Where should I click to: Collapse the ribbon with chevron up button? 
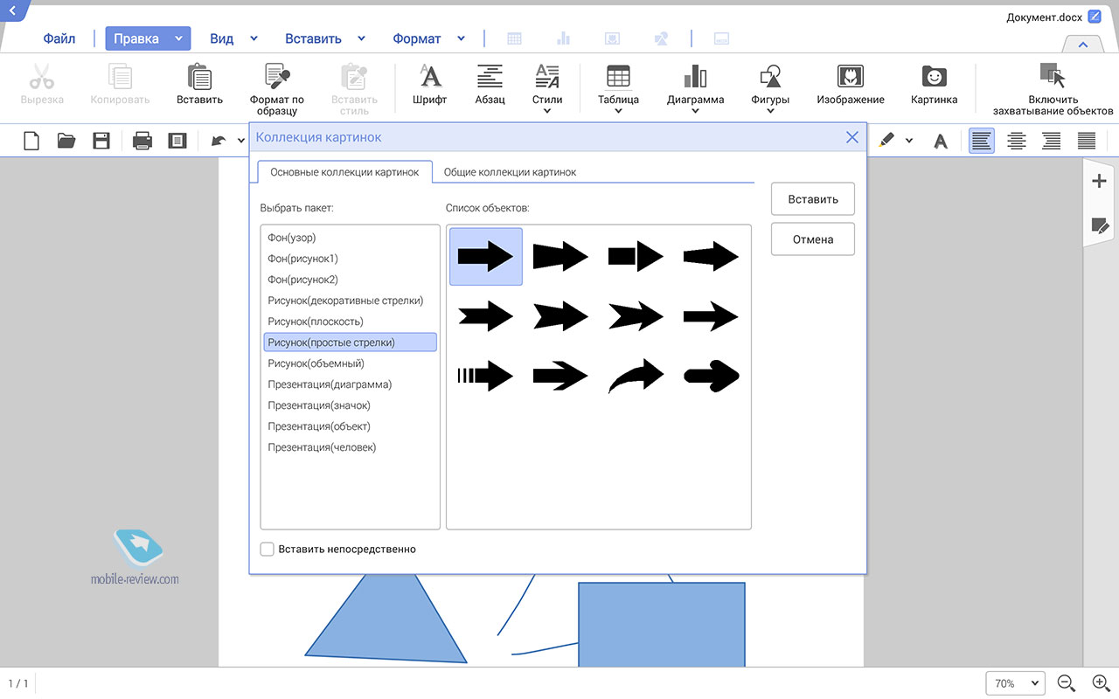(x=1082, y=45)
